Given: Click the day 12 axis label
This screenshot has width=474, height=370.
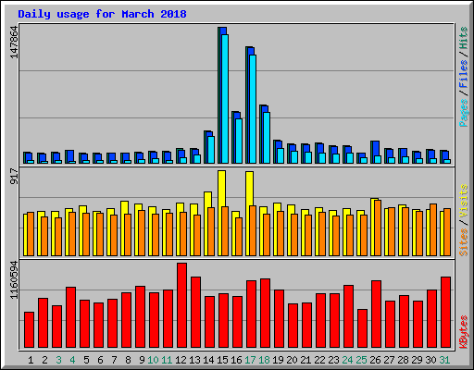Looking at the screenshot, I should (181, 360).
